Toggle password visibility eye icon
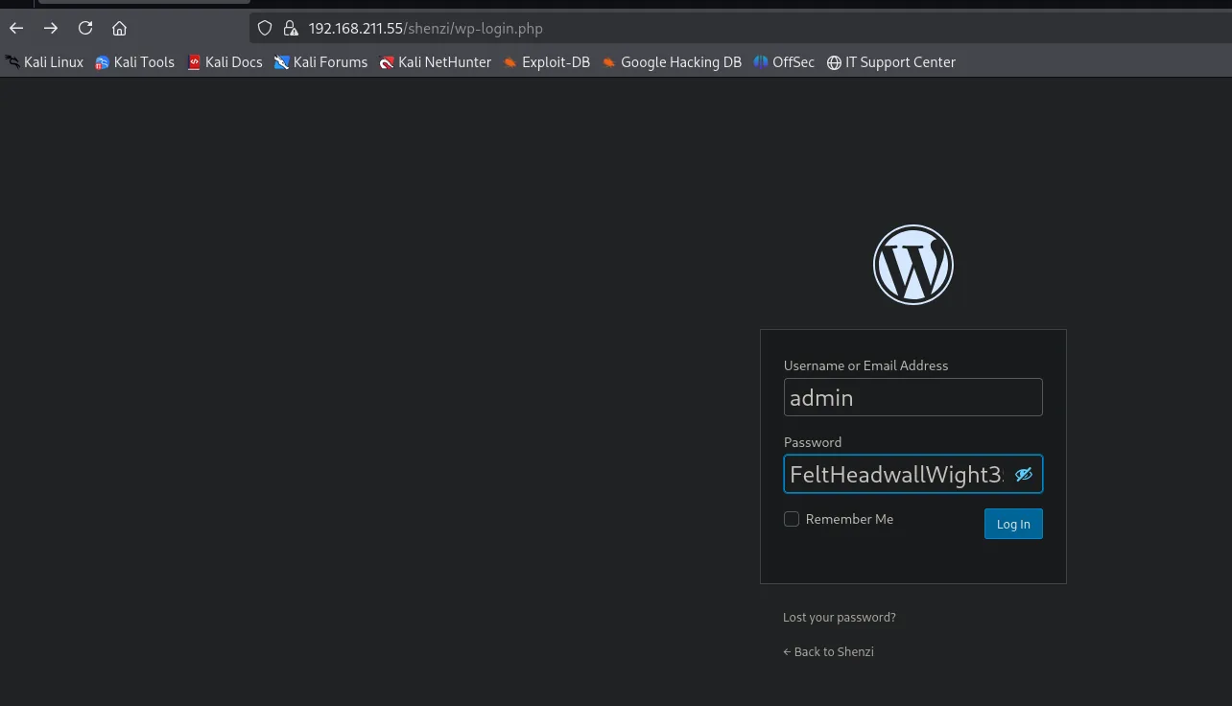 (1024, 474)
